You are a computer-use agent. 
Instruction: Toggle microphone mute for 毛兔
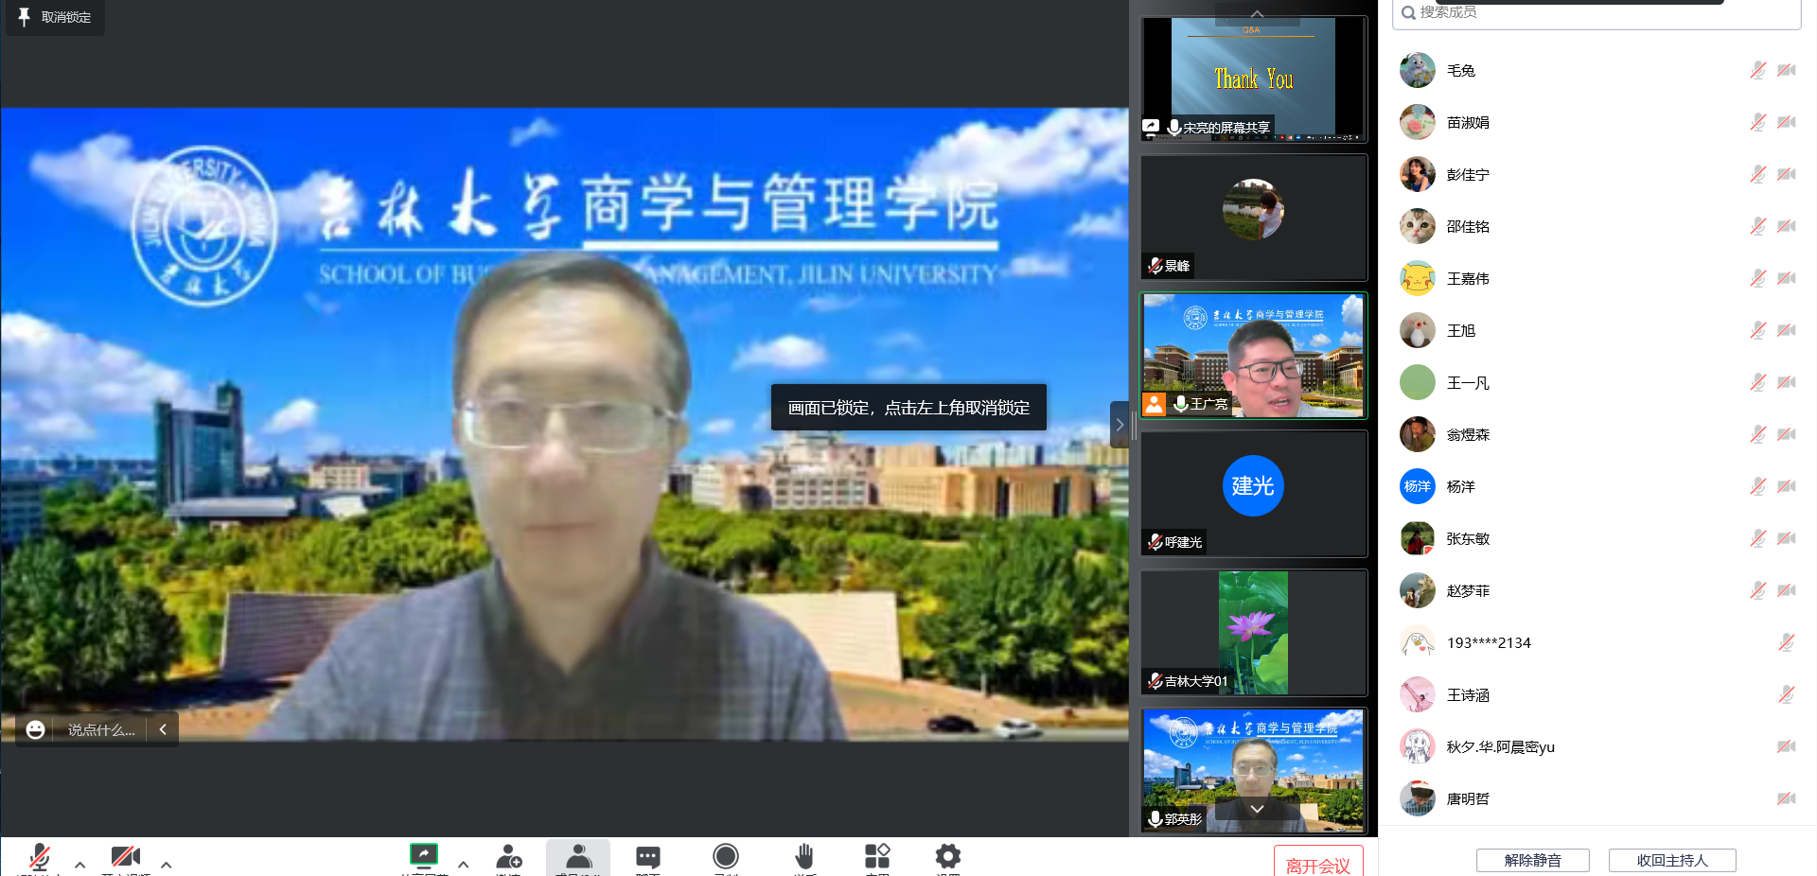[1757, 70]
